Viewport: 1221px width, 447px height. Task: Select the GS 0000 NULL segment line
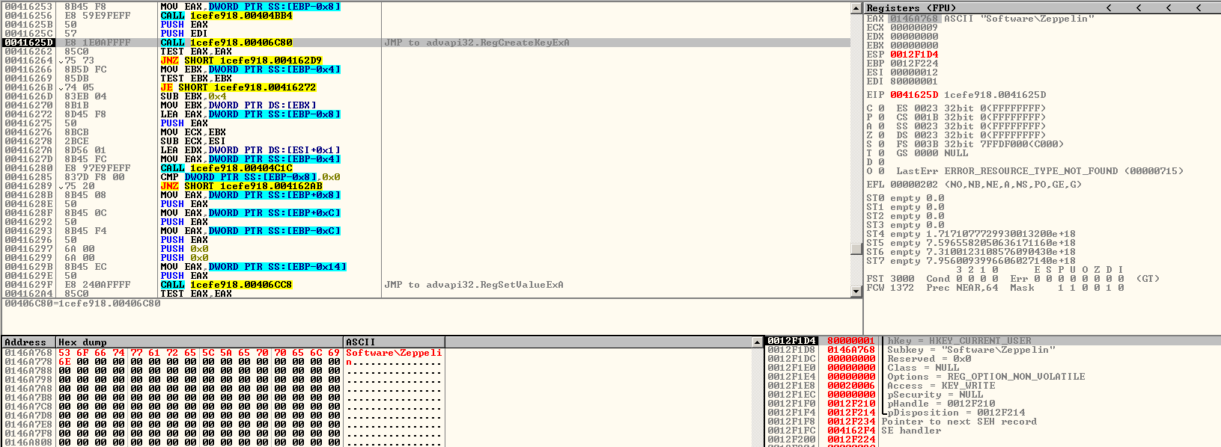(932, 153)
